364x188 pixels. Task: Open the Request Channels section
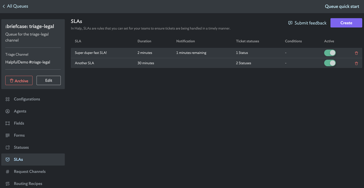pyautogui.click(x=30, y=172)
